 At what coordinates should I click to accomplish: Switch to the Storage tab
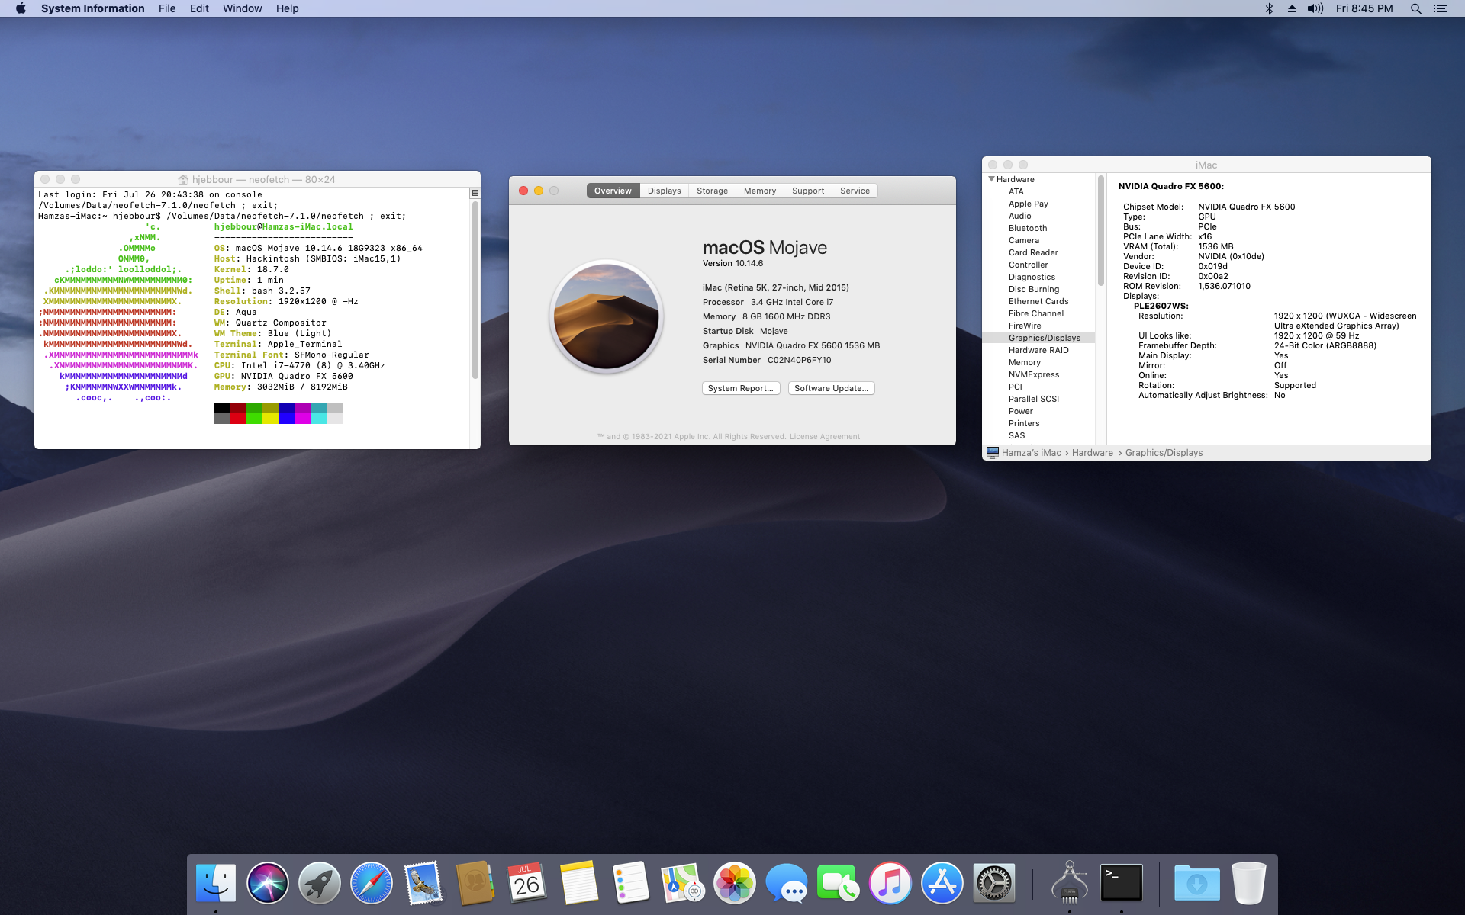coord(712,191)
